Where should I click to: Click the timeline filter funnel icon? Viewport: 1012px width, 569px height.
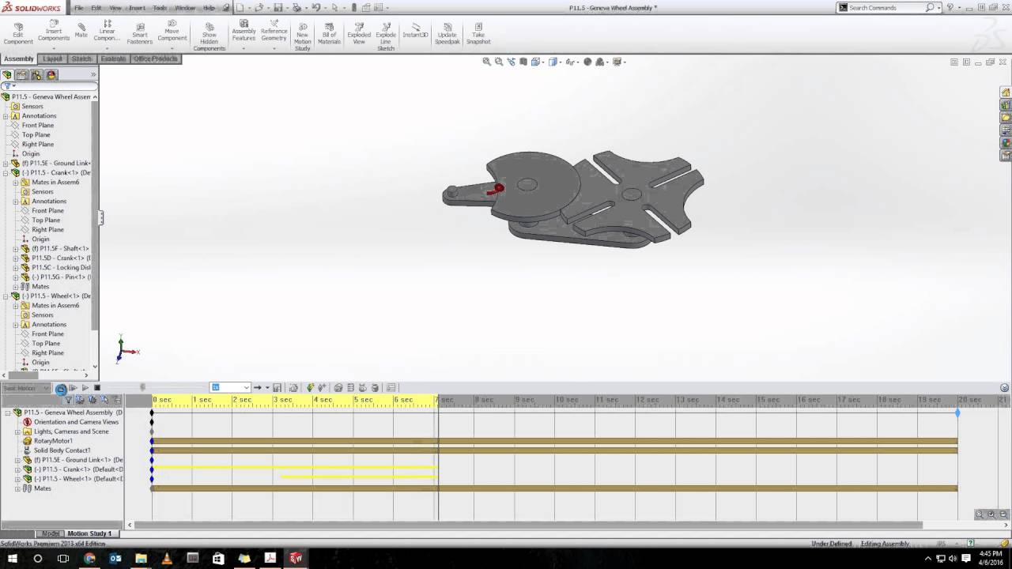(69, 400)
